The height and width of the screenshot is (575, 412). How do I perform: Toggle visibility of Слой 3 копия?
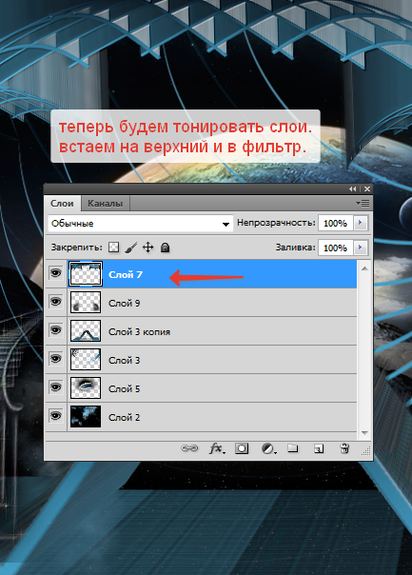tap(56, 330)
